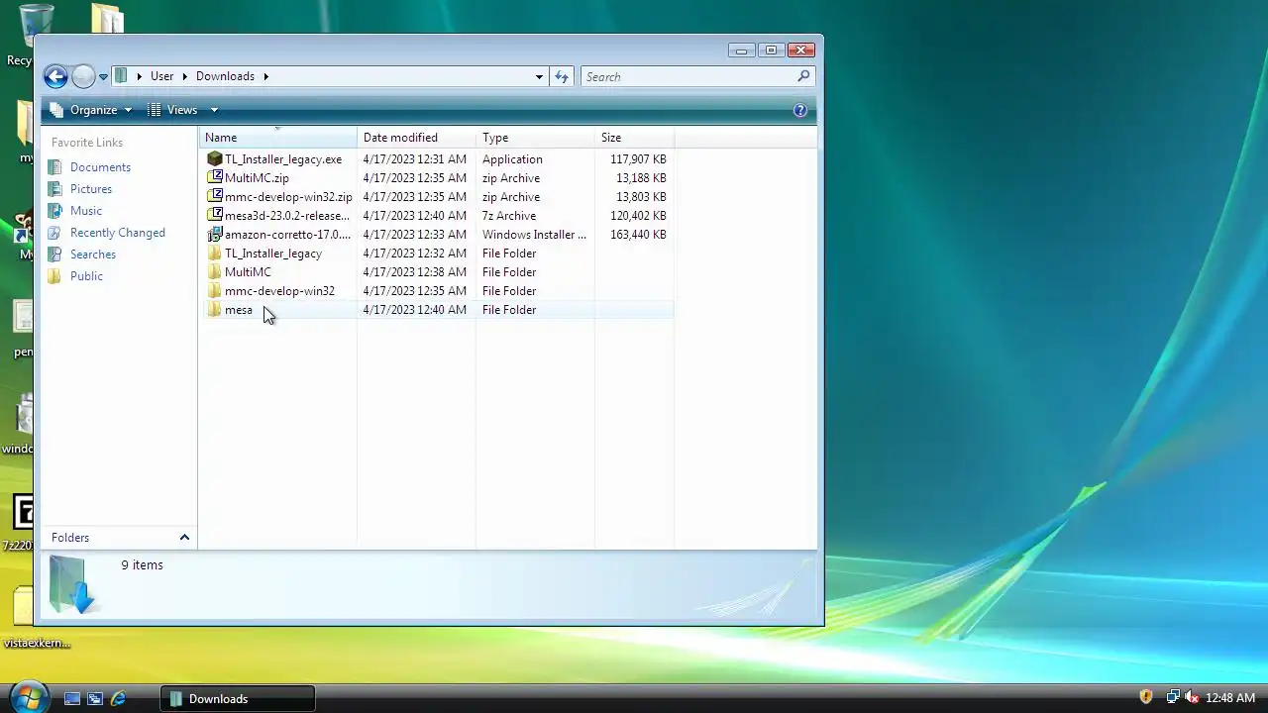Viewport: 1268px width, 713px height.
Task: Expand the Folders pane arrow
Action: point(184,538)
